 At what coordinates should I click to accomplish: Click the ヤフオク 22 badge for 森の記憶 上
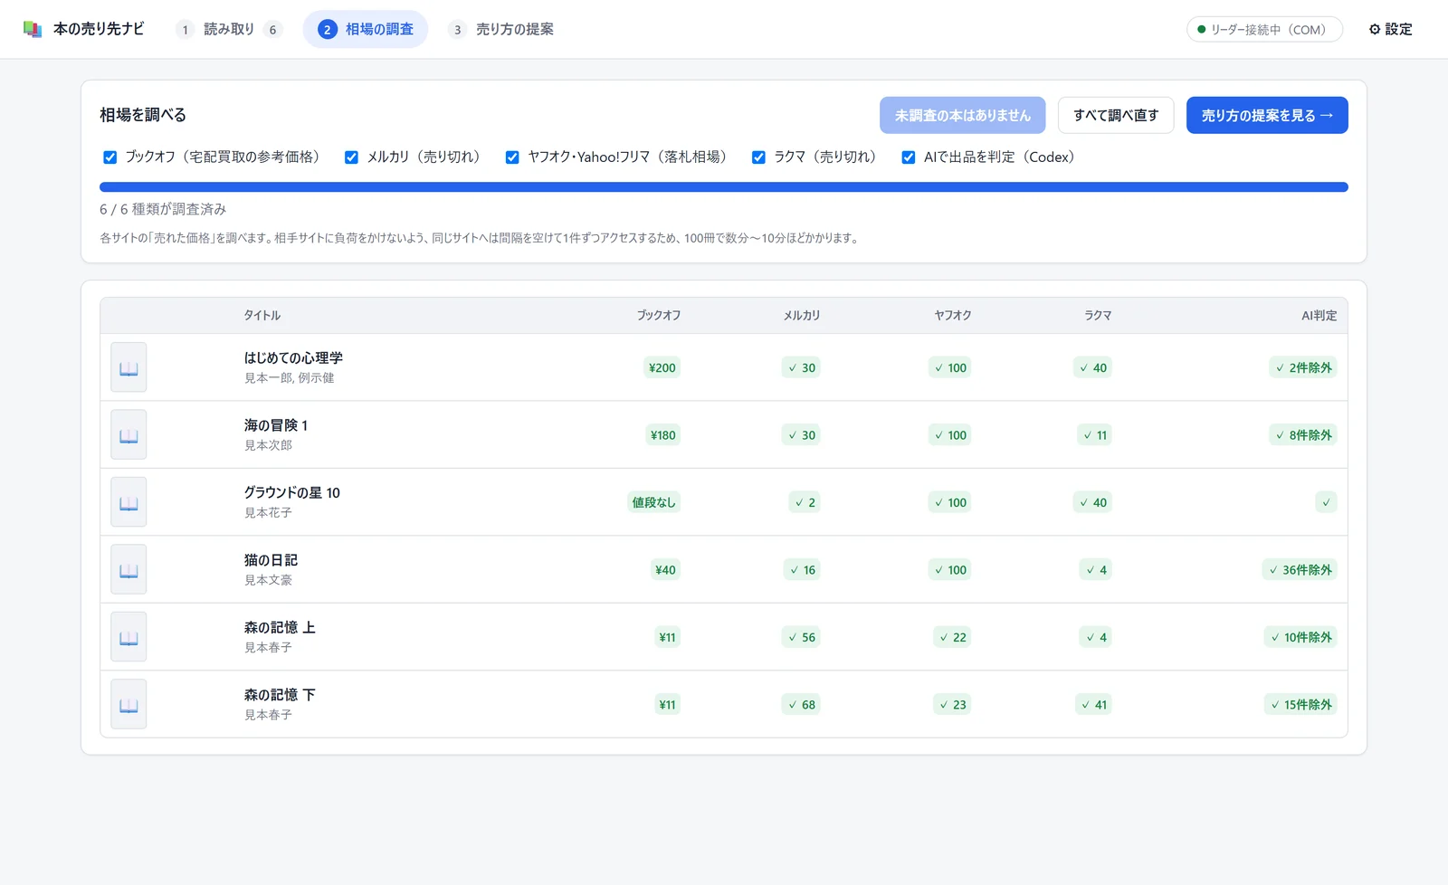(953, 637)
